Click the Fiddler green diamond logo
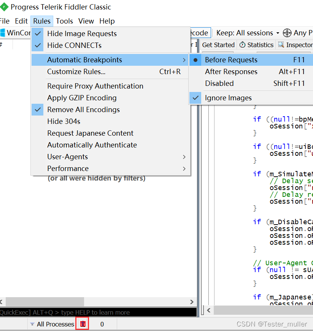 [x=4, y=7]
